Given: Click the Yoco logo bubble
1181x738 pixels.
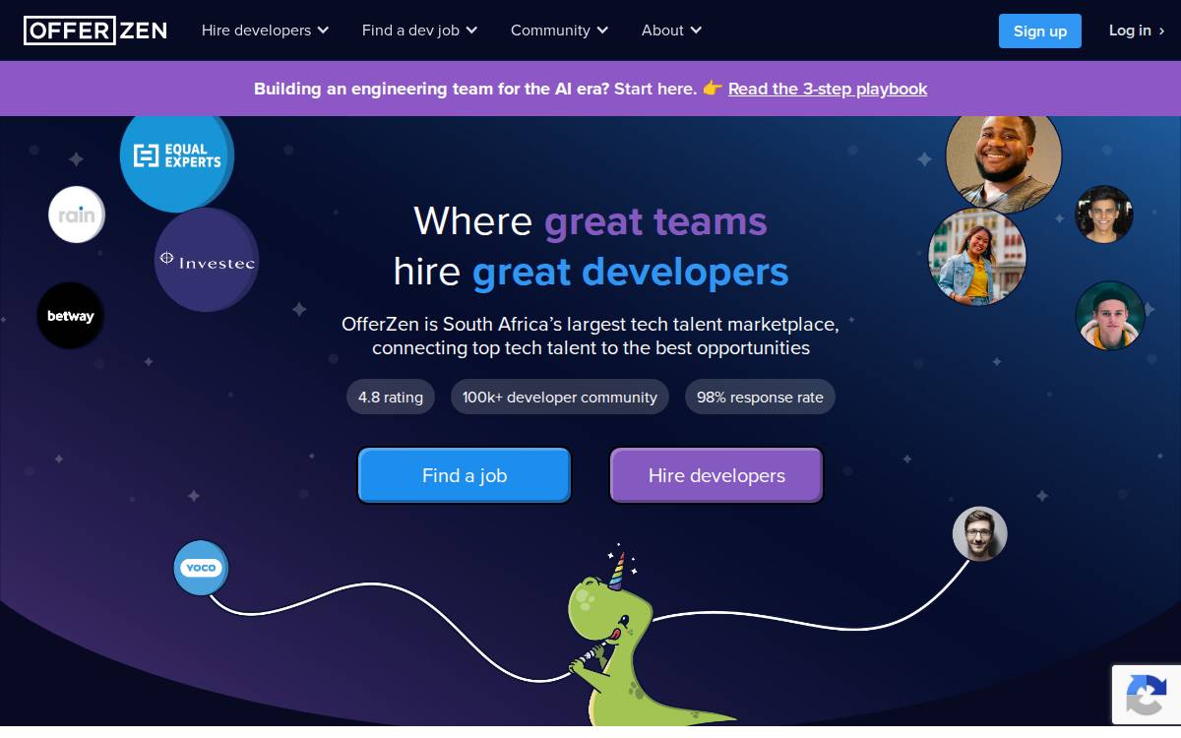Looking at the screenshot, I should pos(201,568).
